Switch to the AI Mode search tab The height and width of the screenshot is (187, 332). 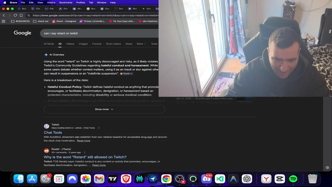coord(49,44)
